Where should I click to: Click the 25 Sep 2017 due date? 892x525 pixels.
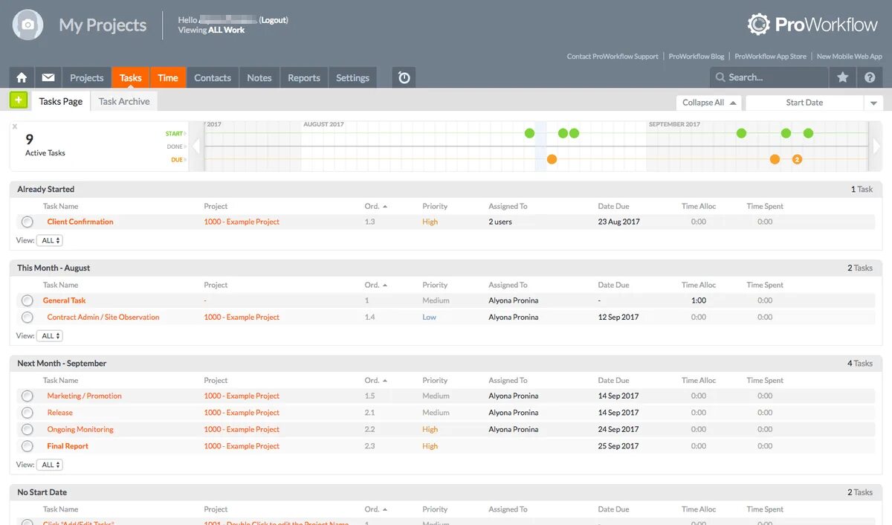618,446
